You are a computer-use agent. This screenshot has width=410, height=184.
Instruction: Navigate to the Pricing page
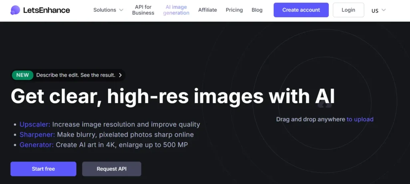pyautogui.click(x=234, y=10)
